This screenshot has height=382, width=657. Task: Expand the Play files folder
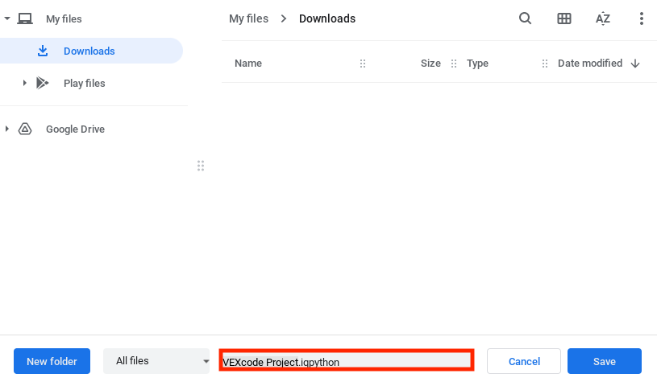(x=25, y=83)
